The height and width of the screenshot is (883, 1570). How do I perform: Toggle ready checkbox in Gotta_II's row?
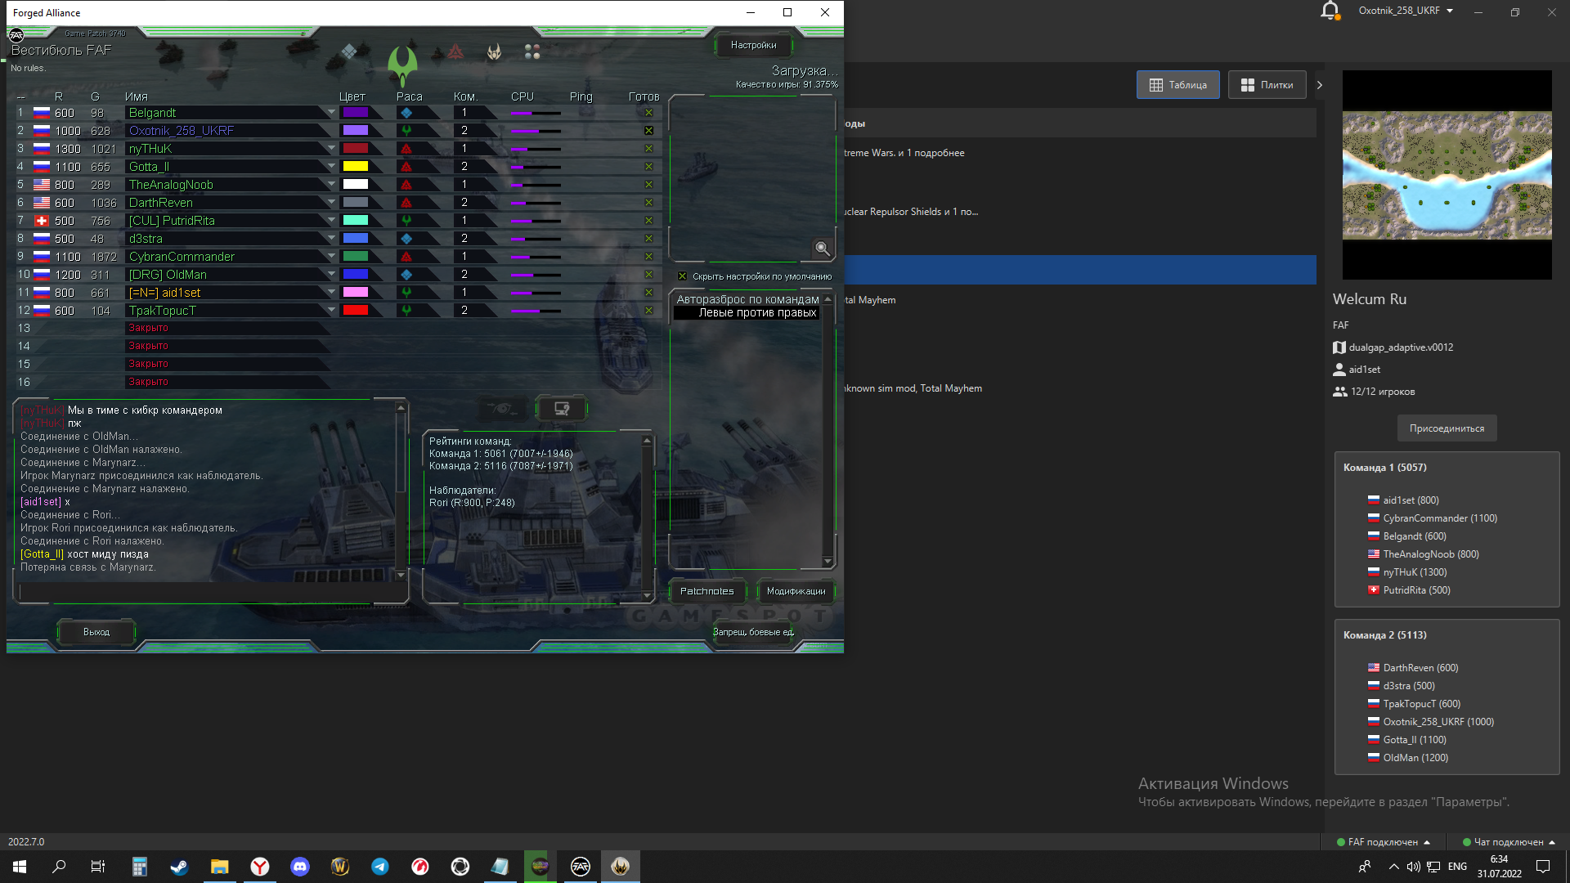coord(648,167)
